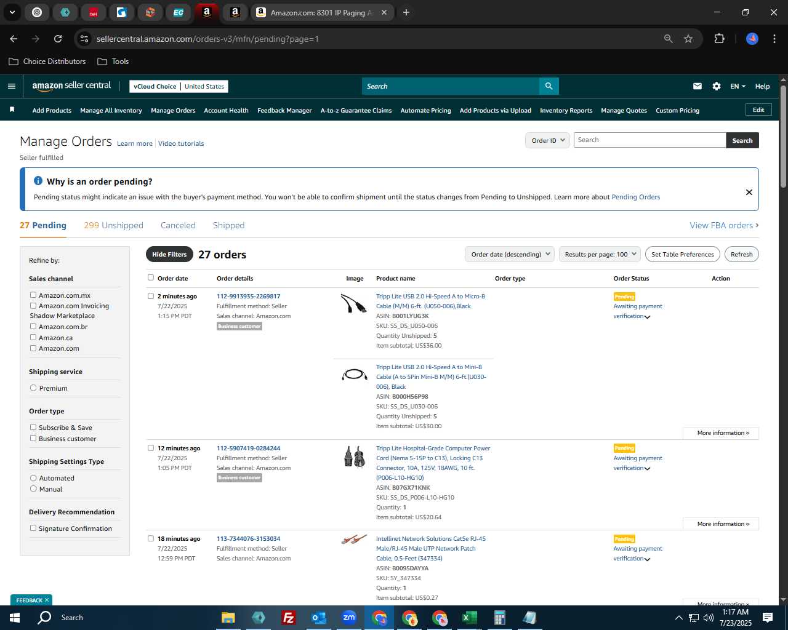Bookmark this page with star icon
The width and height of the screenshot is (788, 630).
688,39
